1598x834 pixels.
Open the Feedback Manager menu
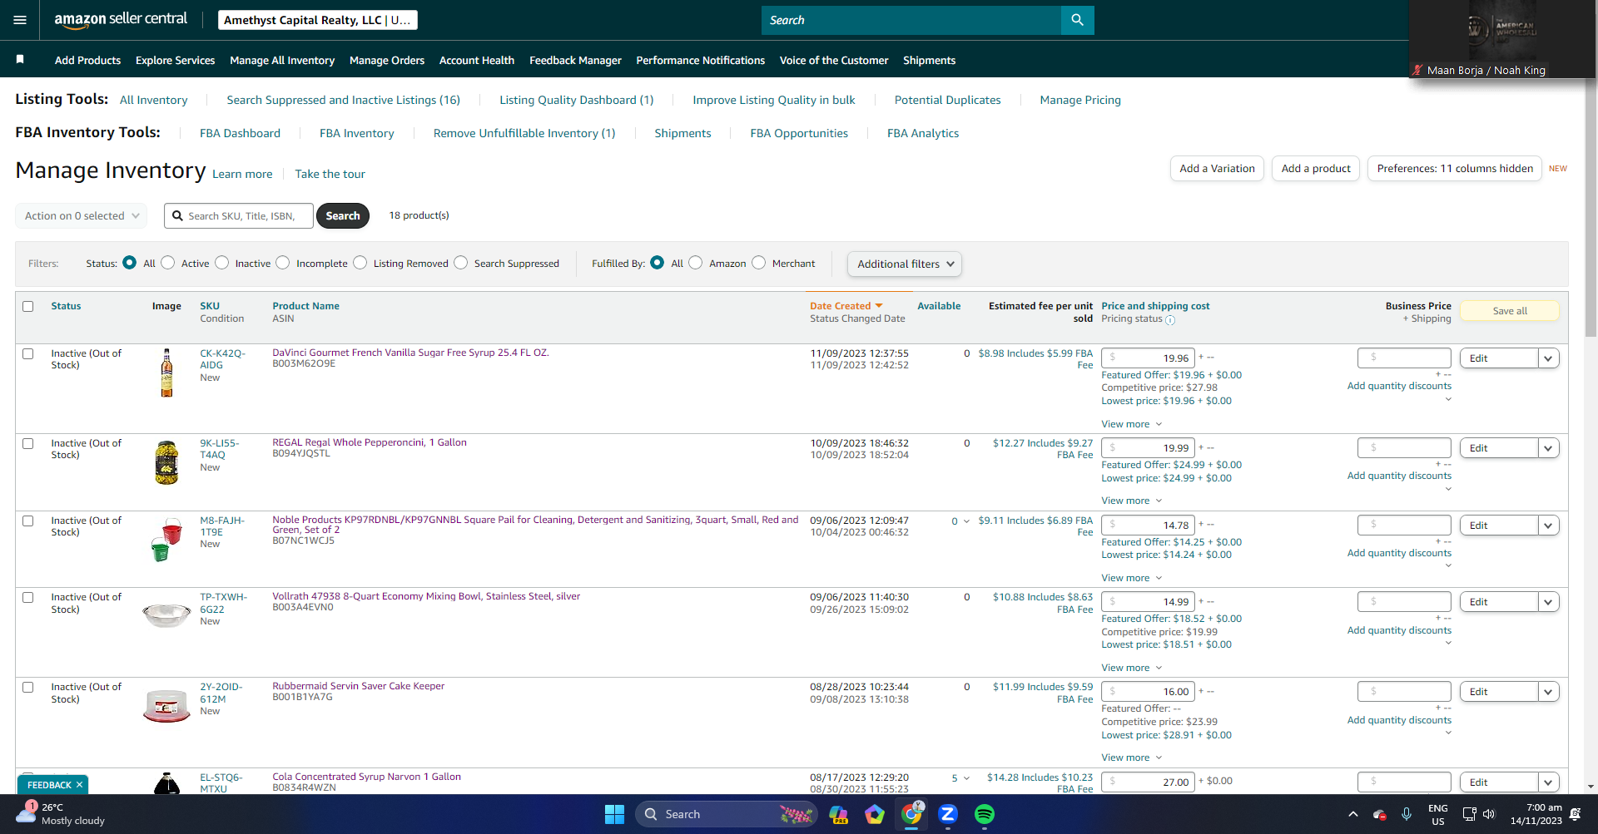coord(575,60)
